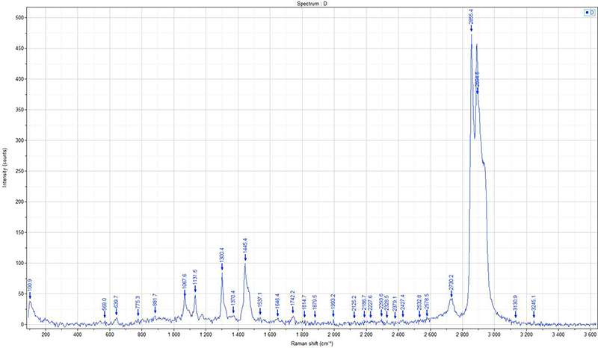598x348 pixels.
Task: Select the 1993.2 peak marker
Action: [333, 314]
